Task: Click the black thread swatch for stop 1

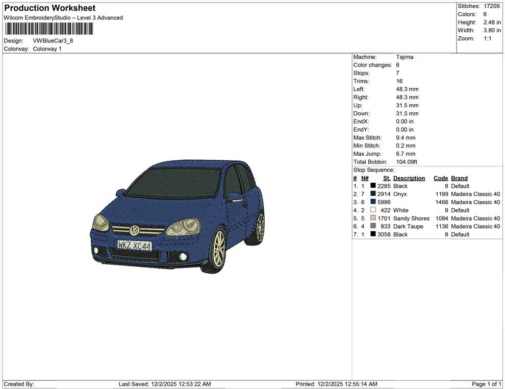Action: [372, 186]
